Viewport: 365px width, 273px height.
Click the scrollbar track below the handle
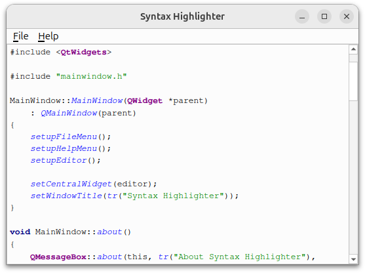tap(353, 178)
